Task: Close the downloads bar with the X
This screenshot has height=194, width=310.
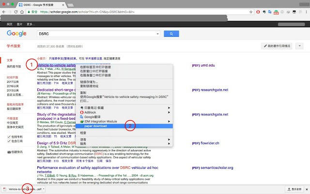Action: 307,190
